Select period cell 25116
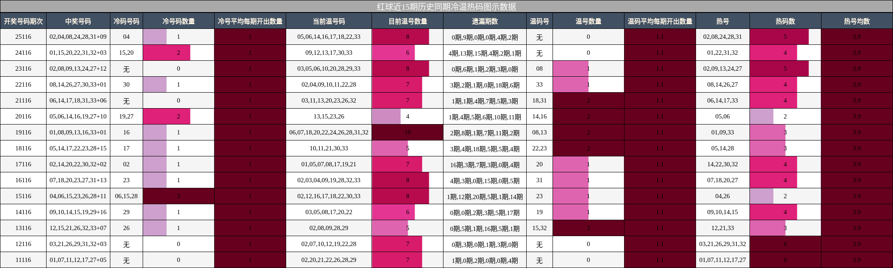Screen dimensions: 893x268 click(23, 37)
